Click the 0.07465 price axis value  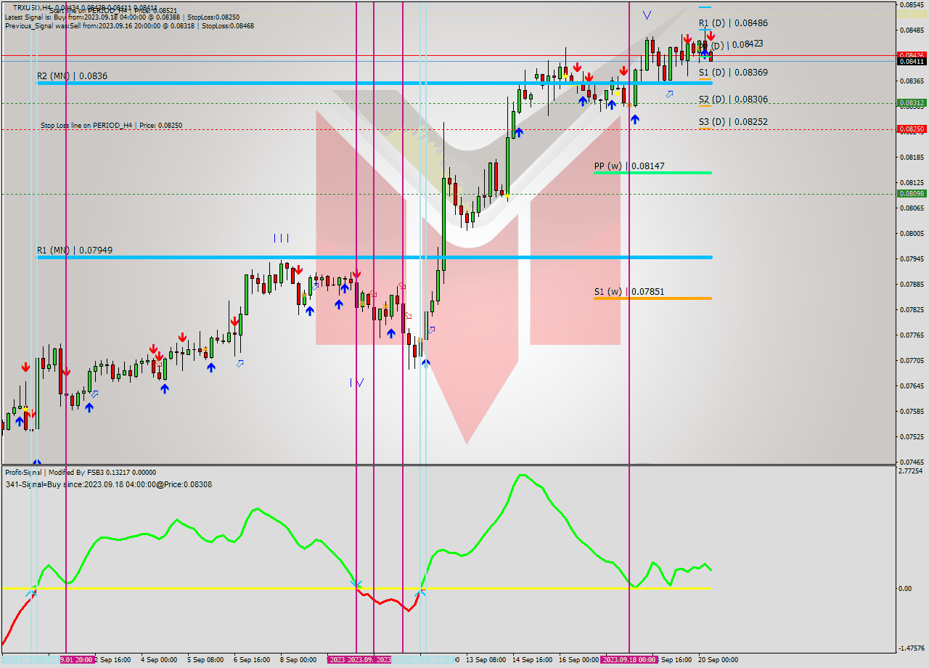[911, 463]
